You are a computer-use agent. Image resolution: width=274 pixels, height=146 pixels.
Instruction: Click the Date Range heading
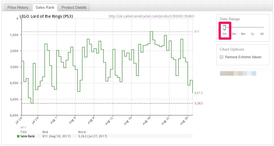(x=230, y=19)
